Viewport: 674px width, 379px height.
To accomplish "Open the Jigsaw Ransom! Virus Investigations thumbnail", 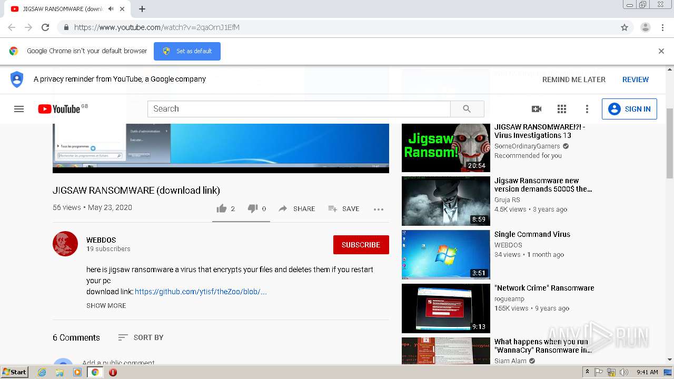I will [446, 147].
